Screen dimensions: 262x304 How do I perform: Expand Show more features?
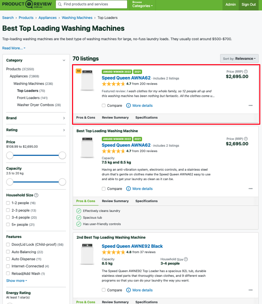coord(16,281)
